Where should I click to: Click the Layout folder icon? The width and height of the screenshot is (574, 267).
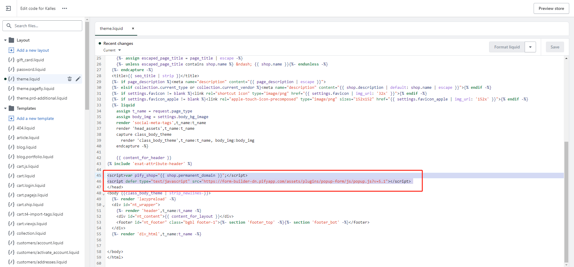pyautogui.click(x=12, y=40)
